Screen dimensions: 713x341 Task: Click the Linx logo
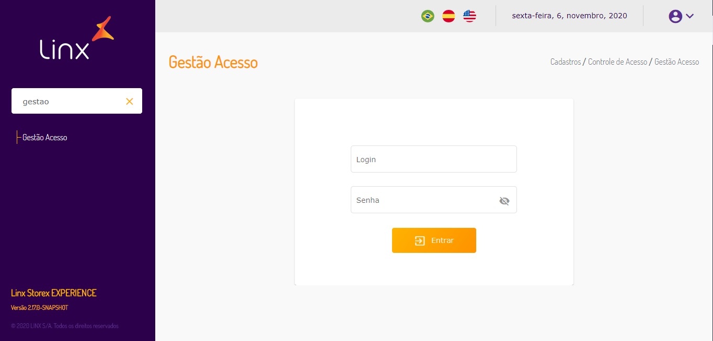tap(77, 38)
